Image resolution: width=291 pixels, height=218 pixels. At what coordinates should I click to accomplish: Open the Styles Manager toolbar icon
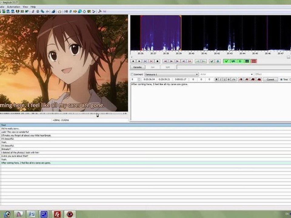(33, 12)
